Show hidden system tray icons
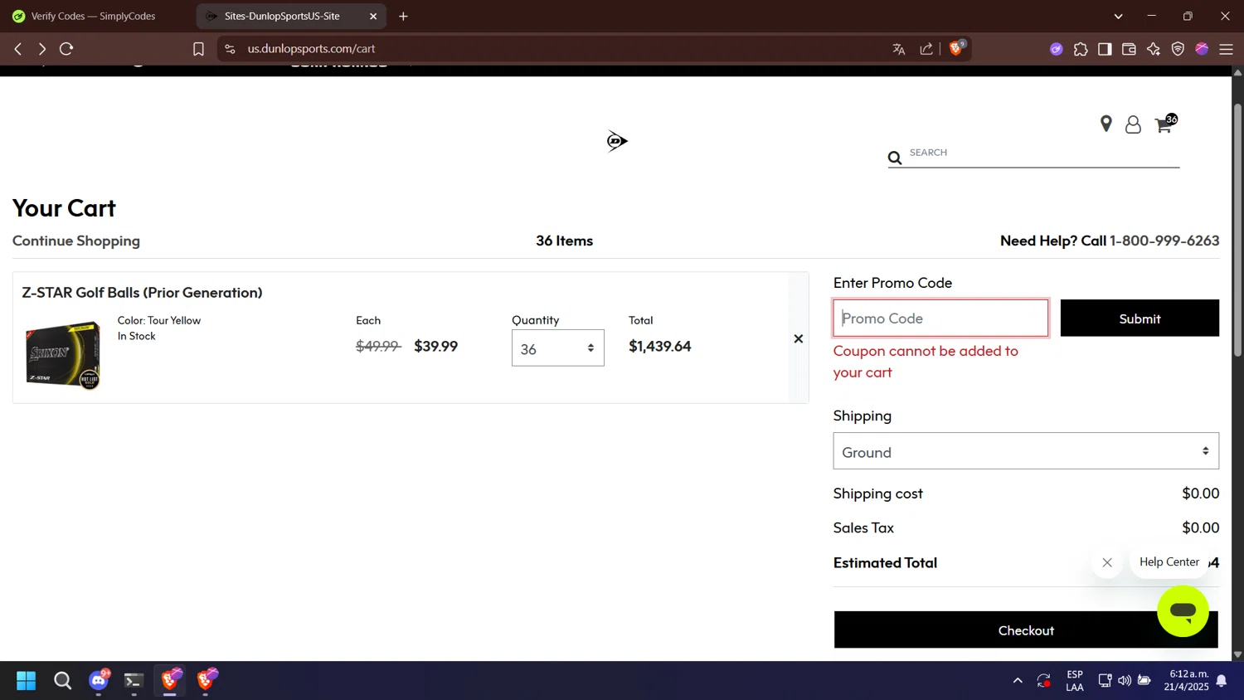The height and width of the screenshot is (700, 1244). [x=1018, y=681]
